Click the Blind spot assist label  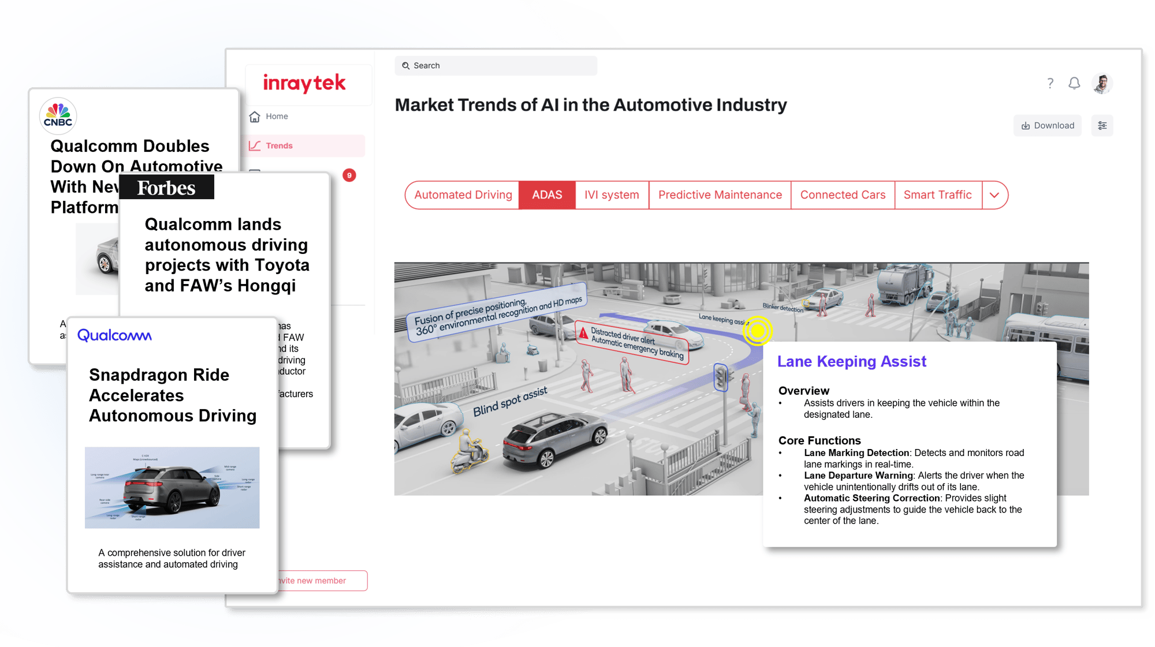point(510,402)
